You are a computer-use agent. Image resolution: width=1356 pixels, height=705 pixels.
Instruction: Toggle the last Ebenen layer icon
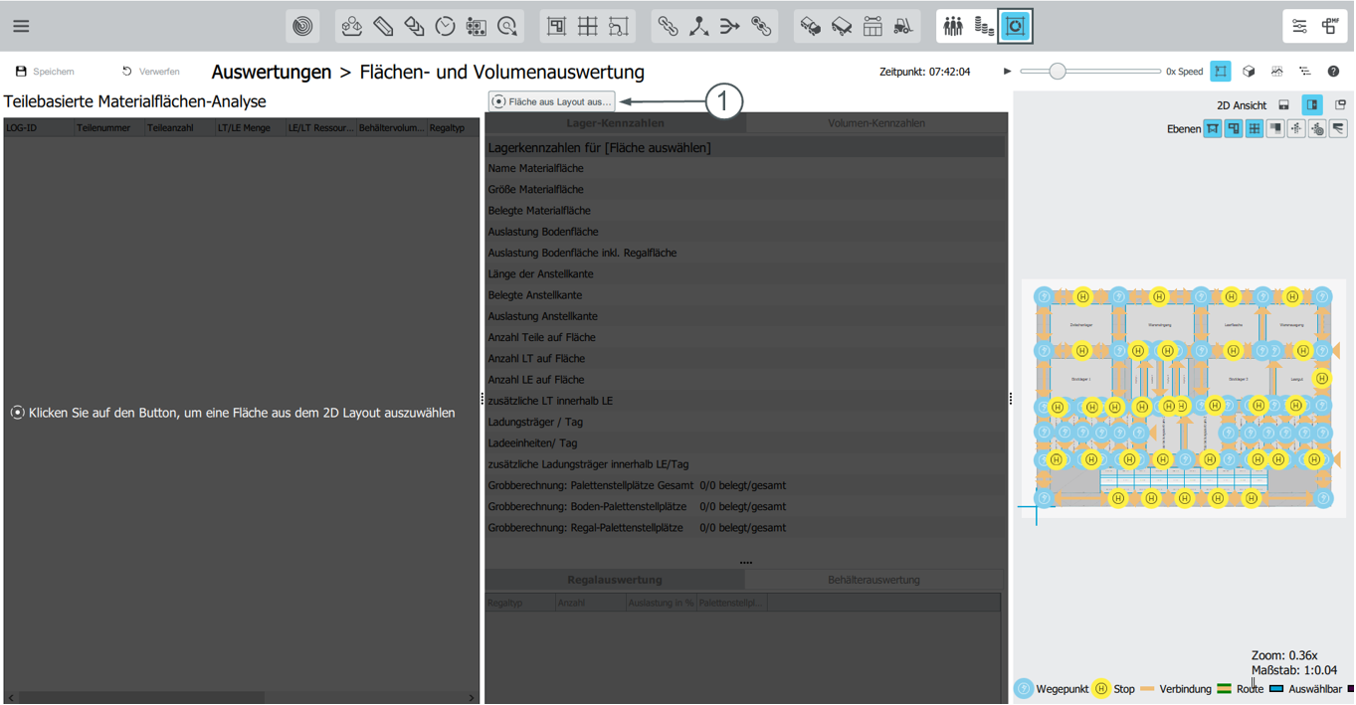coord(1338,128)
